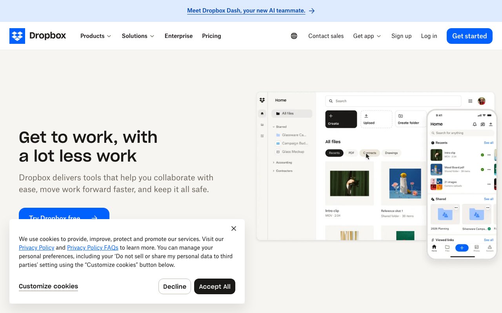Click the Get started button
Image resolution: width=502 pixels, height=313 pixels.
[469, 36]
